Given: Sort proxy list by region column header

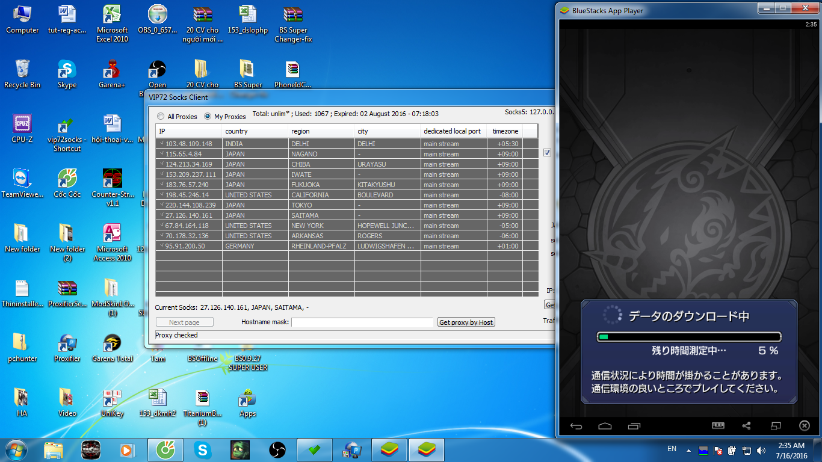Looking at the screenshot, I should 321,131.
